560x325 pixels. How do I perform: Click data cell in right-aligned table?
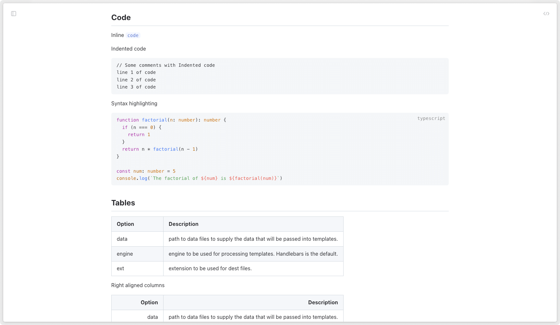point(138,316)
